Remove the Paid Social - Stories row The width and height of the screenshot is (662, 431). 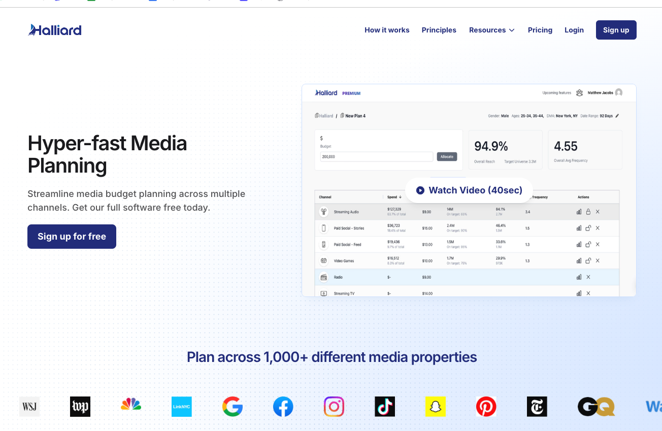tap(598, 228)
